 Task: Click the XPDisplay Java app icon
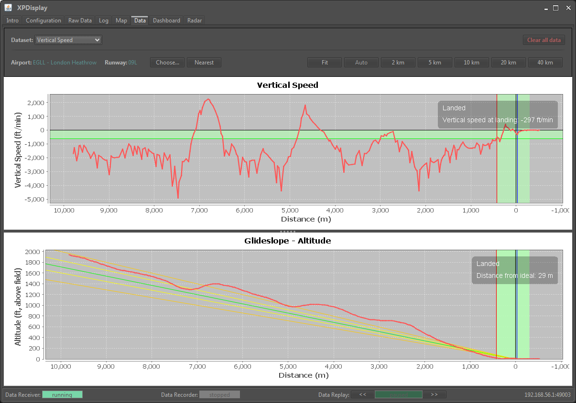point(8,8)
